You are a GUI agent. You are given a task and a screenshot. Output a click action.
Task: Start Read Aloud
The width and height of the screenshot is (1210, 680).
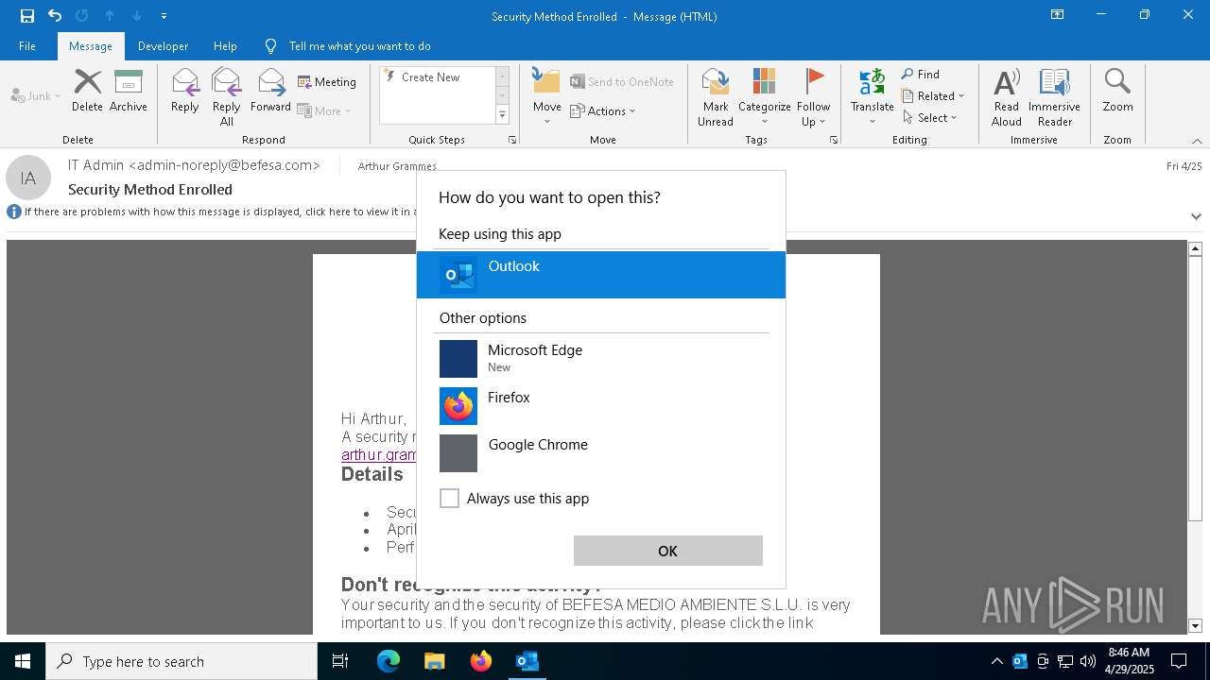pyautogui.click(x=1006, y=97)
